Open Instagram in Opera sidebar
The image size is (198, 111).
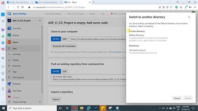click(x=3, y=49)
